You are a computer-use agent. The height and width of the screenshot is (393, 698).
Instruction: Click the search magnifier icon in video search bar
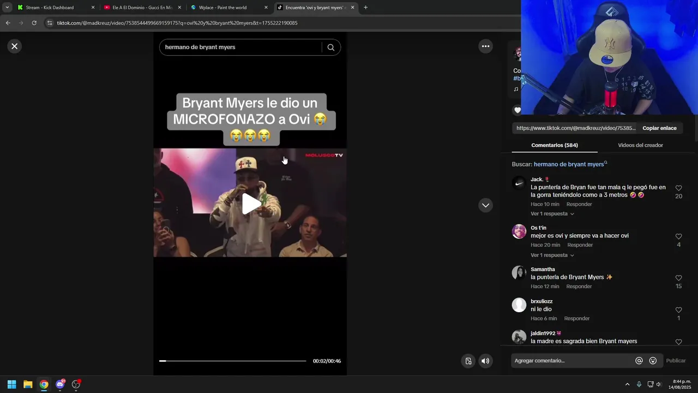coord(330,47)
